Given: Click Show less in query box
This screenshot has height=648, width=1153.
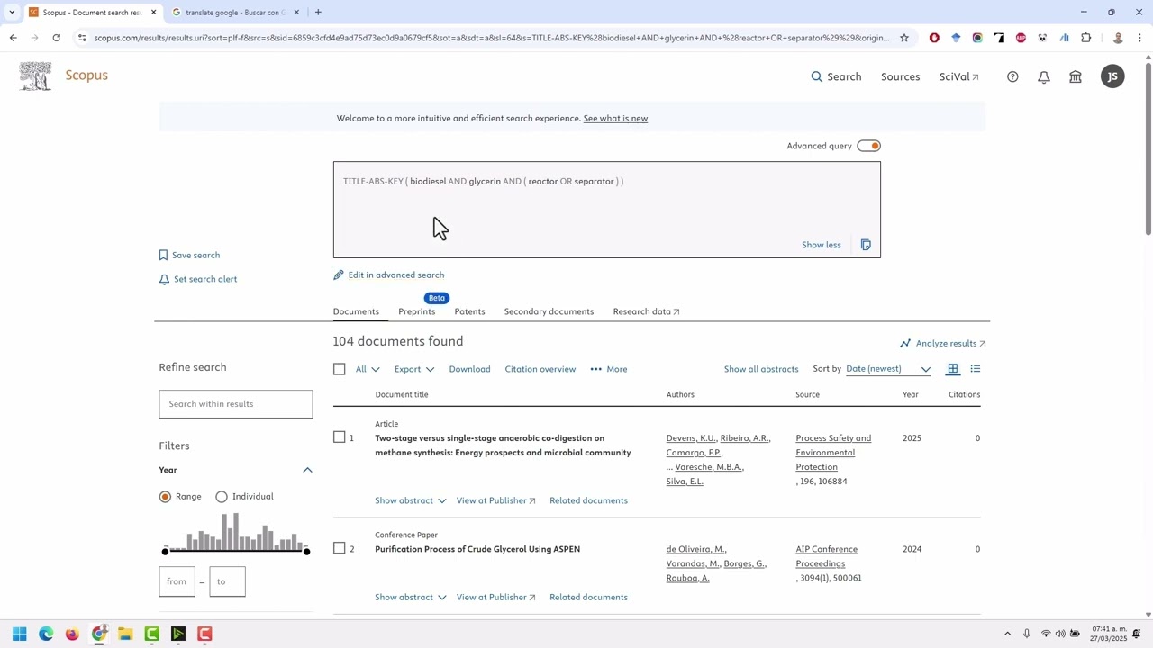Looking at the screenshot, I should pos(821,245).
